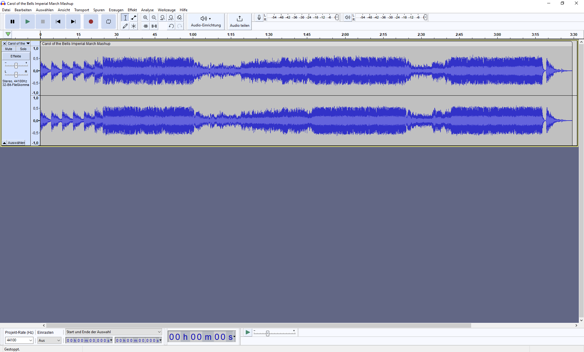
Task: Open the Transport menu
Action: (82, 10)
